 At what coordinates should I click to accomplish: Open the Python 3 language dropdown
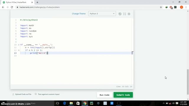point(102,14)
